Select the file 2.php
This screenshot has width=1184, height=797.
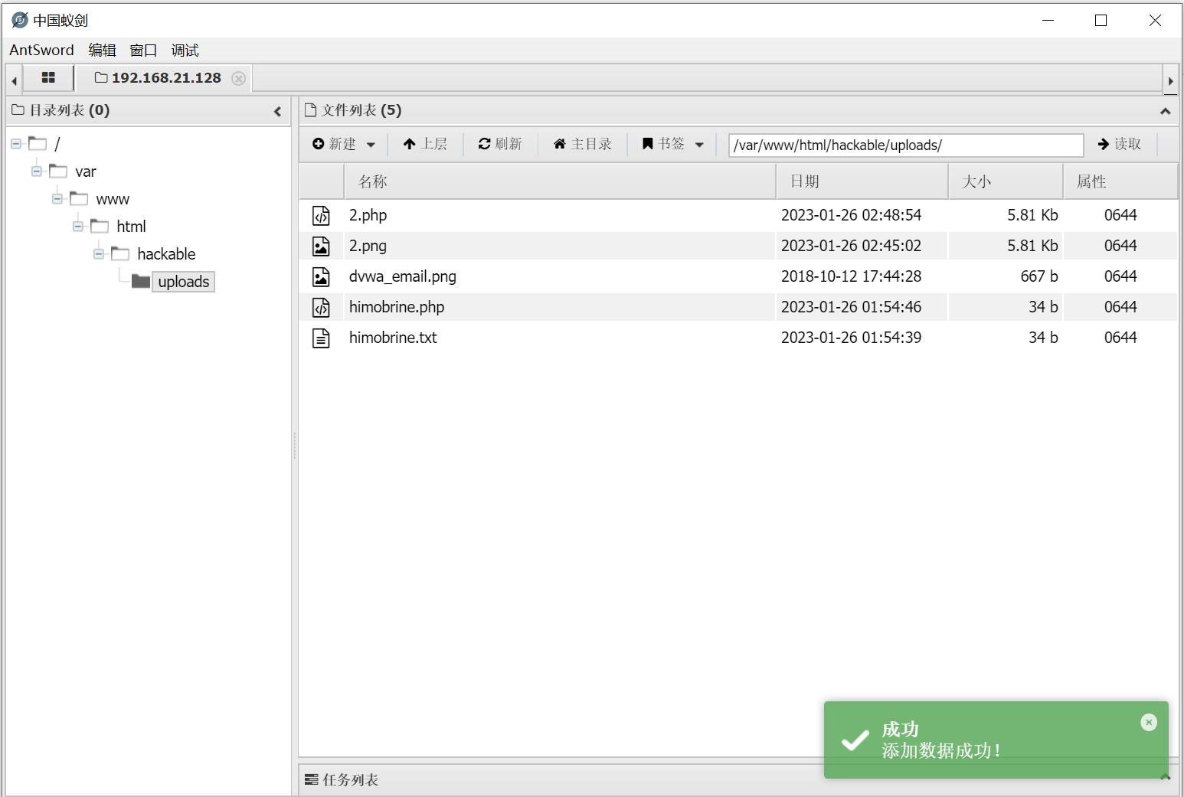tap(368, 215)
